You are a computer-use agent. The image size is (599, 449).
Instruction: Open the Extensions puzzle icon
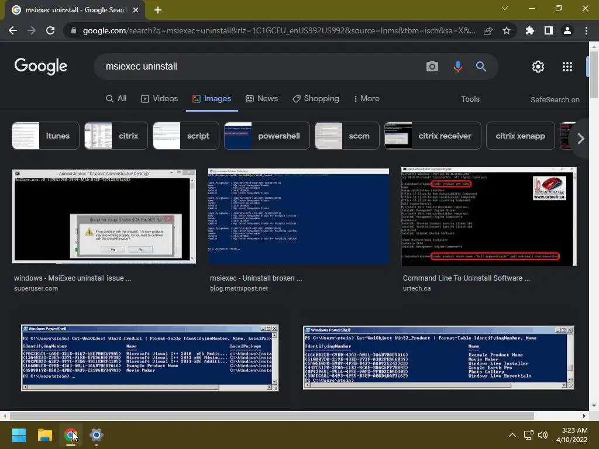pyautogui.click(x=530, y=30)
